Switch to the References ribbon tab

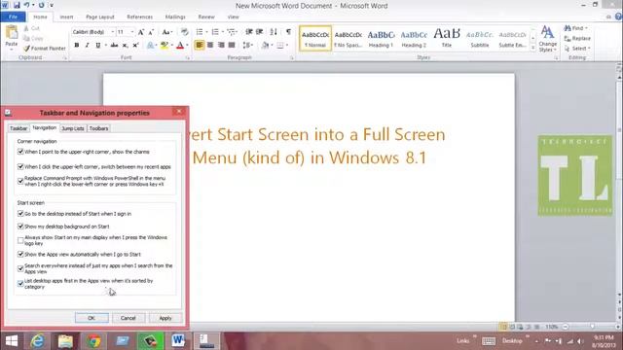click(140, 17)
